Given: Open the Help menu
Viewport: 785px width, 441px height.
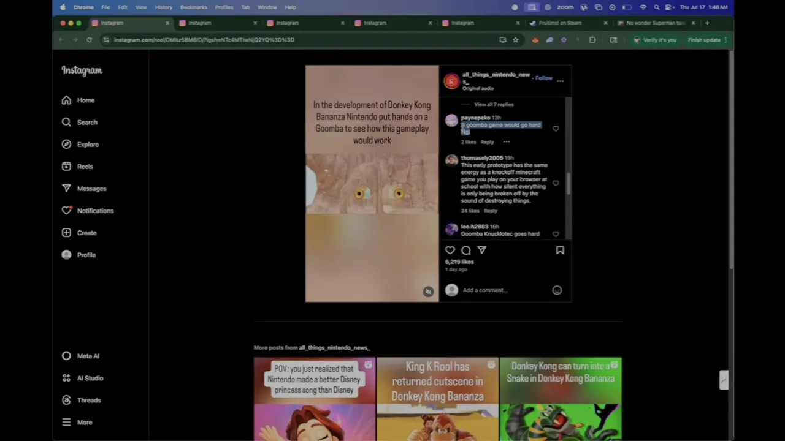Looking at the screenshot, I should point(291,7).
